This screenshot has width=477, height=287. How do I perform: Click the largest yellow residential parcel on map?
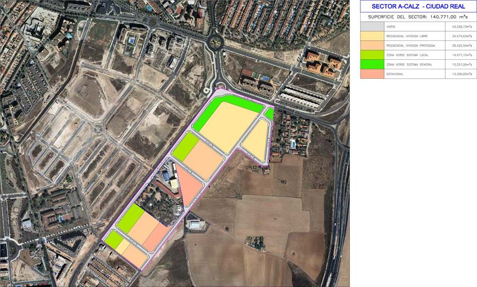click(x=229, y=126)
